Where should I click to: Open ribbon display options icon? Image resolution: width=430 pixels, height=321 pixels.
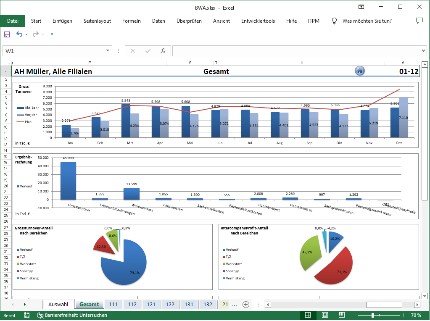point(361,7)
